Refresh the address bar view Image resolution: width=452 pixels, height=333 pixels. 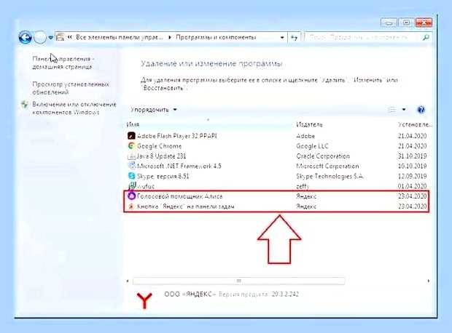[x=294, y=37]
